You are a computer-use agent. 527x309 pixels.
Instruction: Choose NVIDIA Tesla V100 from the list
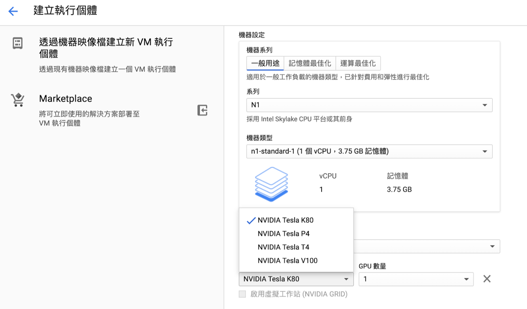click(x=296, y=261)
